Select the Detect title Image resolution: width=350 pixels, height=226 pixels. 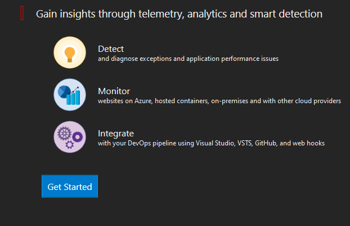point(110,49)
